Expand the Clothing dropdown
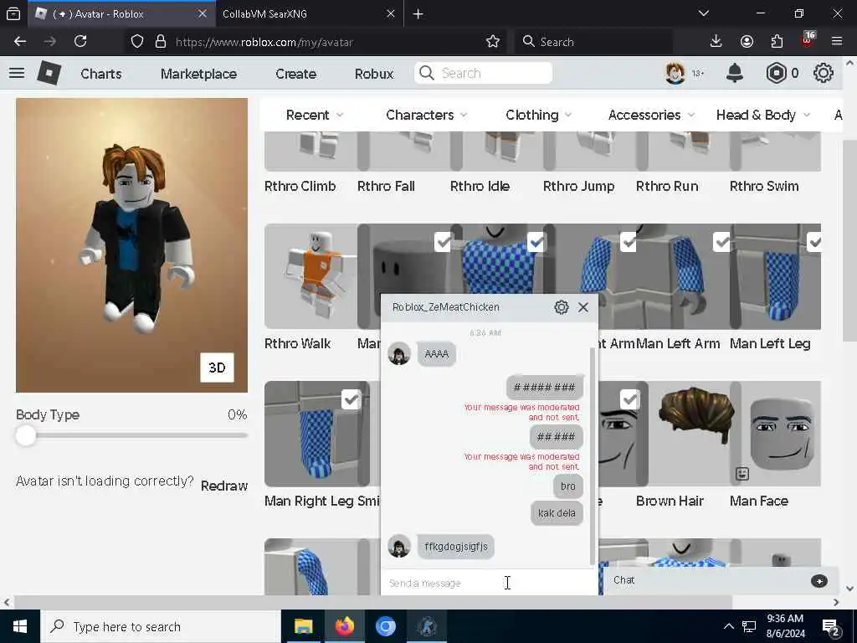This screenshot has width=857, height=643. tap(539, 115)
